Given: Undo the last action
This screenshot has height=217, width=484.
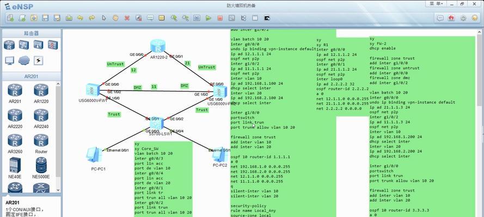Looking at the screenshot, I should pyautogui.click(x=80, y=18).
